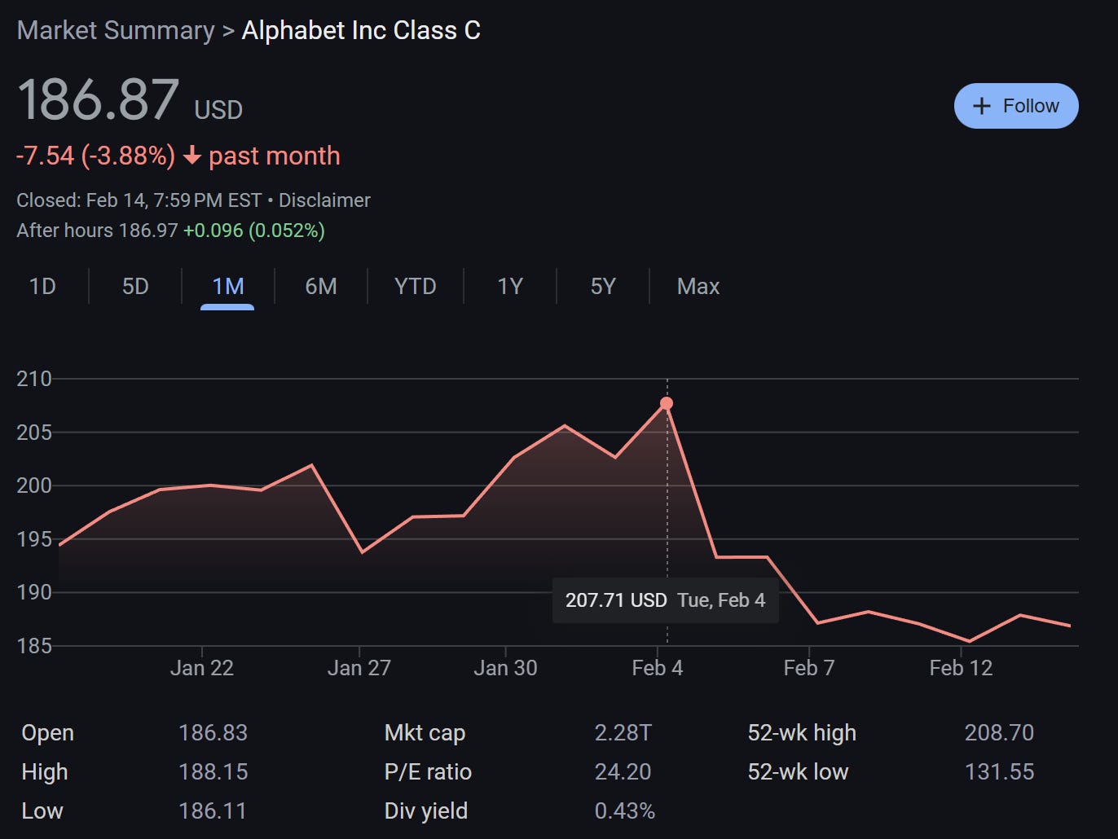Click the Feb 4 axis label
Image resolution: width=1118 pixels, height=839 pixels.
(658, 668)
